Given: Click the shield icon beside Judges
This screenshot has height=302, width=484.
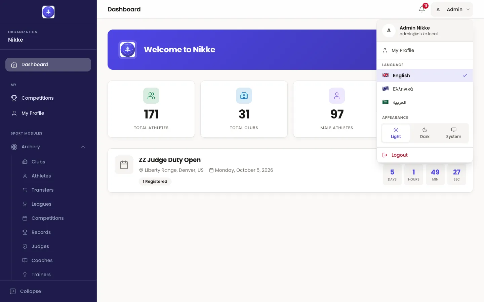Looking at the screenshot, I should (25, 246).
